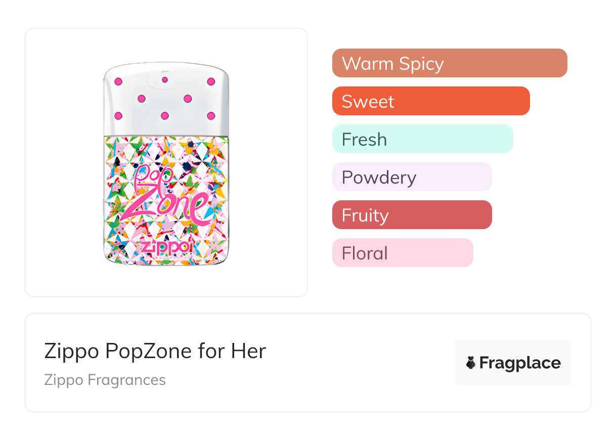Open the Zippo Fragrances brand link
The width and height of the screenshot is (616, 437).
[x=105, y=380]
